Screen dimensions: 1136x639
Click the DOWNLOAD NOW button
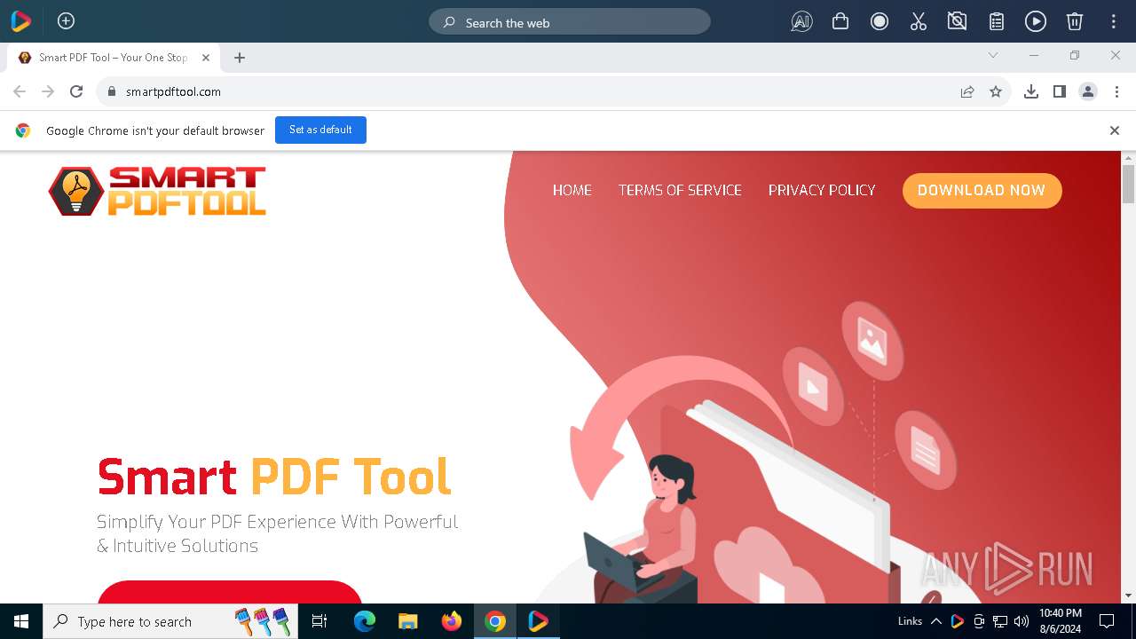click(982, 190)
